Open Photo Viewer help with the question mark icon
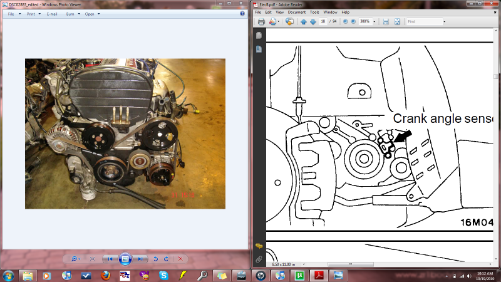 click(x=242, y=14)
